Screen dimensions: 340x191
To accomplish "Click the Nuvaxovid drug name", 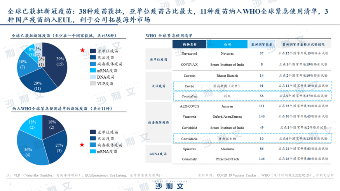I will [189, 53].
